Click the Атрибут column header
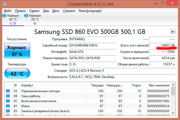180x120 pixels. [x=53, y=85]
